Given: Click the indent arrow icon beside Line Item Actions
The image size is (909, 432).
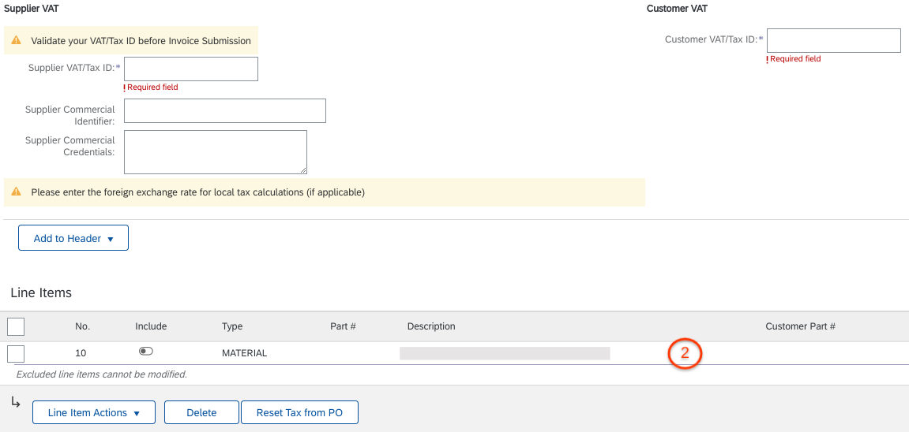Looking at the screenshot, I should [x=16, y=402].
